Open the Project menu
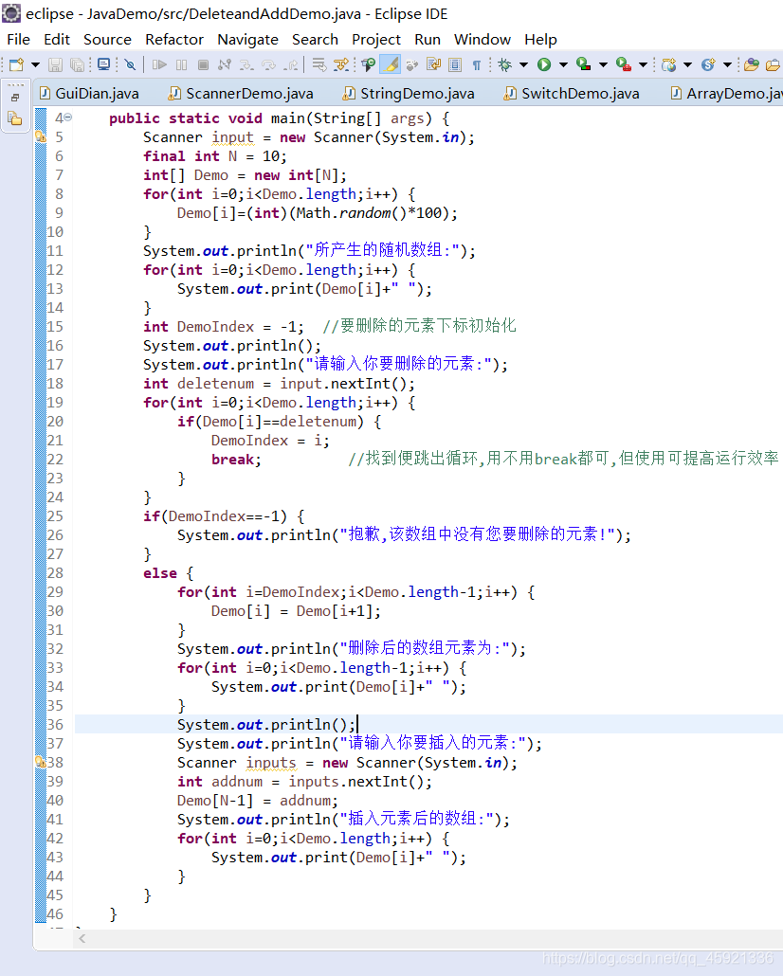783x976 pixels. click(x=376, y=39)
